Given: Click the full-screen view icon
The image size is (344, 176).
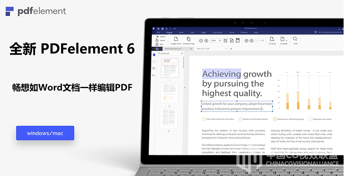Looking at the screenshot, I should pyautogui.click(x=238, y=40).
